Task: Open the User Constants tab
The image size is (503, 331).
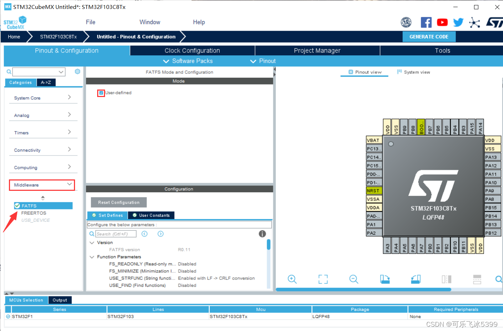Action: click(151, 215)
